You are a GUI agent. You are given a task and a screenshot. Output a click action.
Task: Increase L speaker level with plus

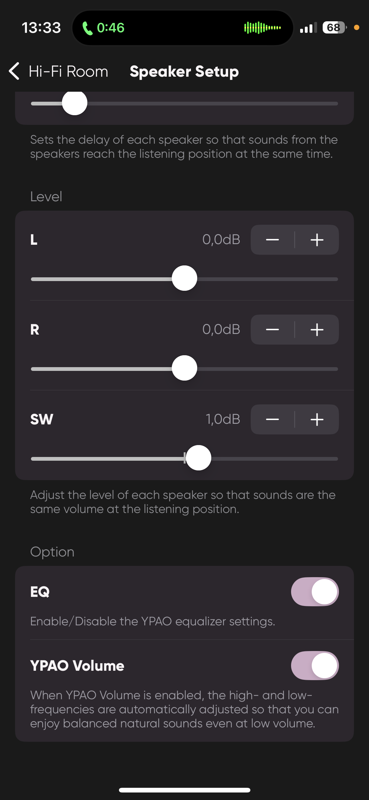click(x=317, y=240)
